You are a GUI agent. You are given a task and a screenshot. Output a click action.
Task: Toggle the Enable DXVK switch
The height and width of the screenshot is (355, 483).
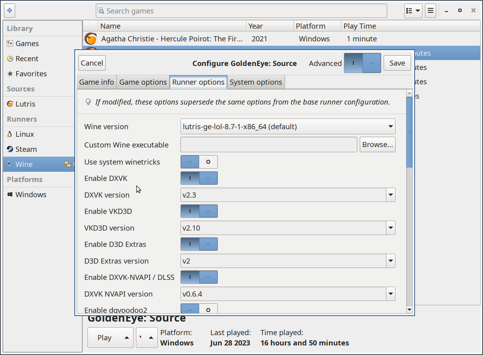199,178
